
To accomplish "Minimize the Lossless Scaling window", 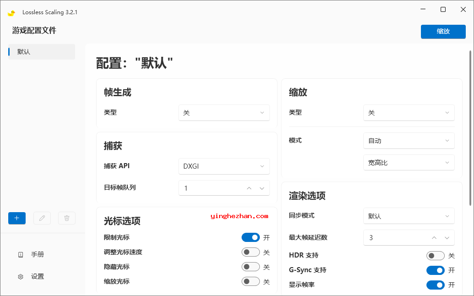I will [x=423, y=9].
